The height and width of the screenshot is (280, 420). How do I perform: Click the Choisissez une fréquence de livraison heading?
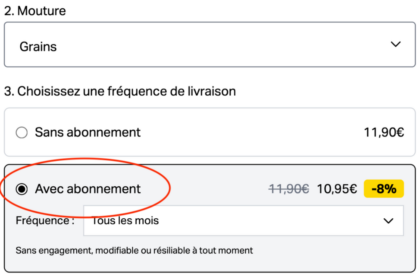(x=120, y=91)
